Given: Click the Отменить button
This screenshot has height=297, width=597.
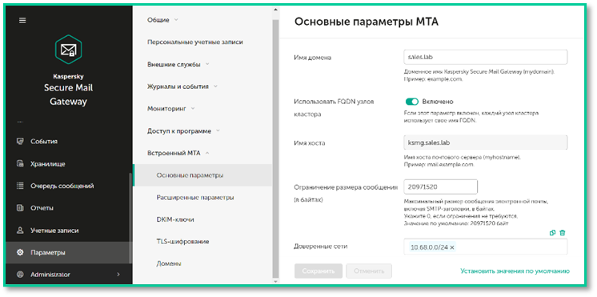Looking at the screenshot, I should coord(369,271).
